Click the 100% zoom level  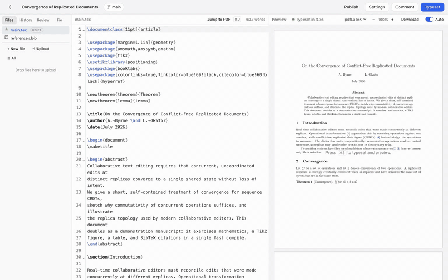click(x=383, y=20)
